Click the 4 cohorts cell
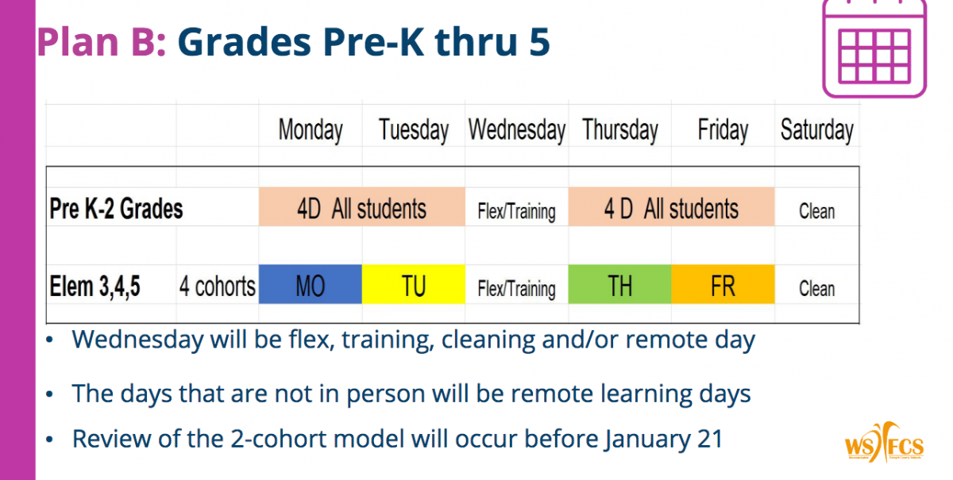The width and height of the screenshot is (953, 480). pos(218,286)
